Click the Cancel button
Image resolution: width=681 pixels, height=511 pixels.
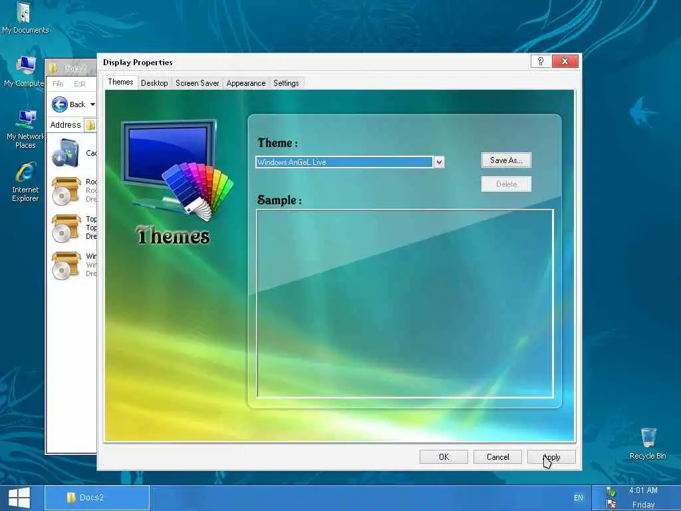[x=497, y=456]
